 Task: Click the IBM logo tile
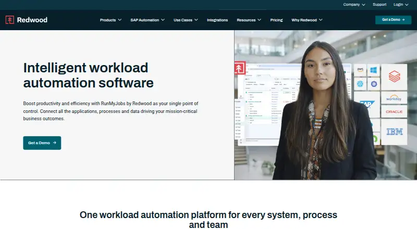coord(394,132)
